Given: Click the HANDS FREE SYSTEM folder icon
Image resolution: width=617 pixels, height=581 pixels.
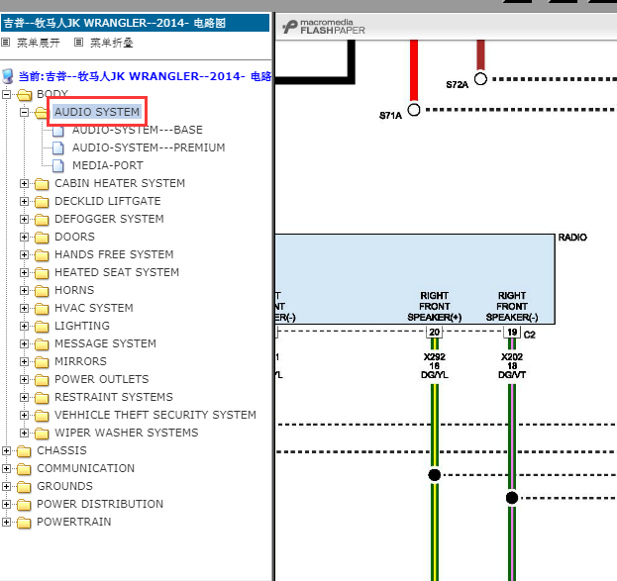Looking at the screenshot, I should (x=42, y=255).
